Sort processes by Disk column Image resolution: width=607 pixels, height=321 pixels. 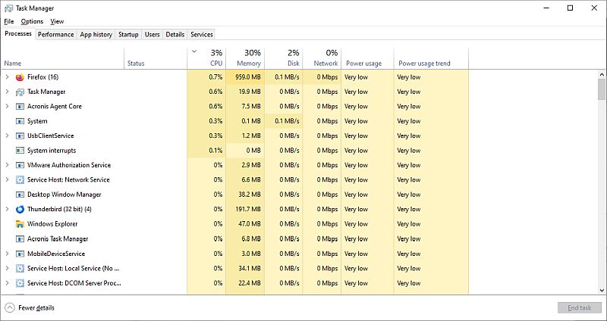pos(283,59)
